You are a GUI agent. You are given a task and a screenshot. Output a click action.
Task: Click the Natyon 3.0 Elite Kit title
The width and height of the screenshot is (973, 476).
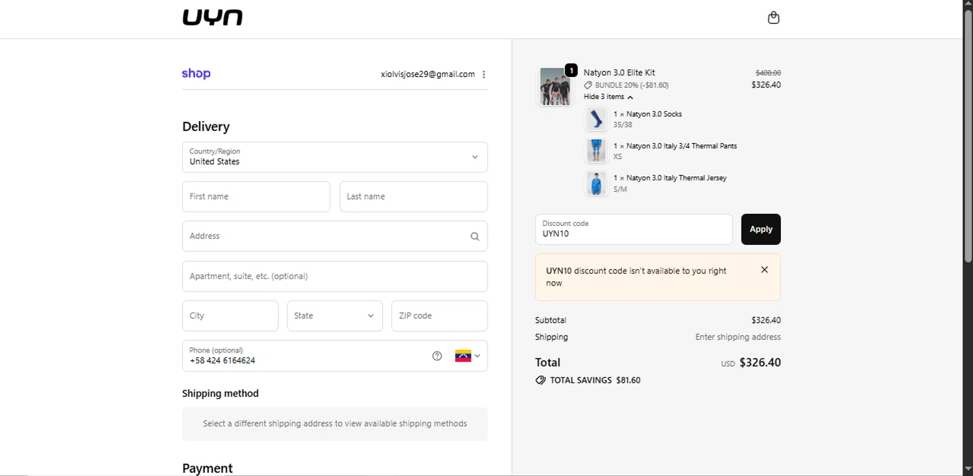[x=619, y=73]
